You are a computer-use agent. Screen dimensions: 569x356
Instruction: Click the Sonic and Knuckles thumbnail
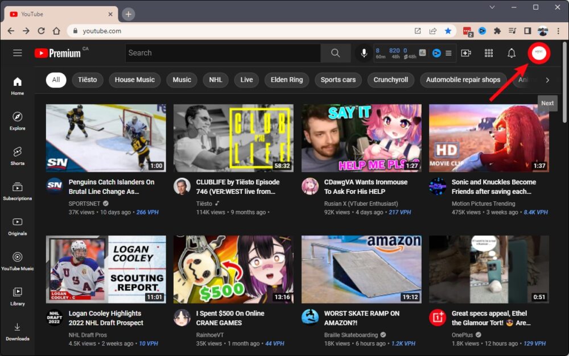[489, 138]
